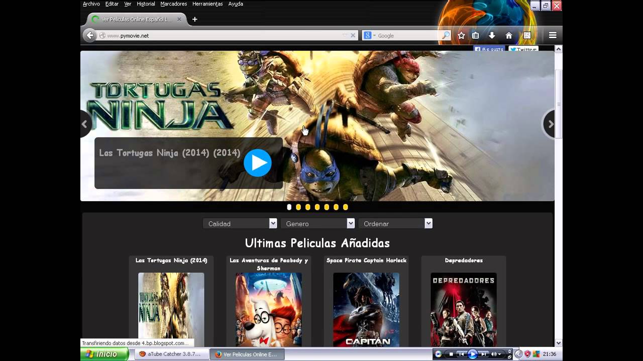Open Las Tortugas Ninja (2014) title link
This screenshot has height=361, width=643.
(171, 261)
